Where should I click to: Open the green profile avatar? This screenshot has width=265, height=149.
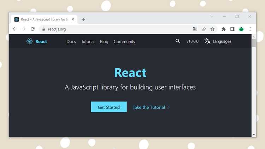pos(241,29)
